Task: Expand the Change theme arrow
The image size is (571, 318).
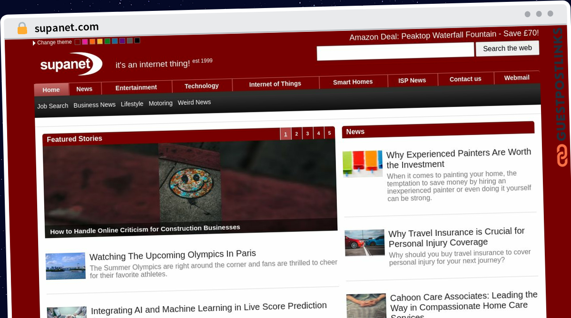Action: click(x=34, y=43)
